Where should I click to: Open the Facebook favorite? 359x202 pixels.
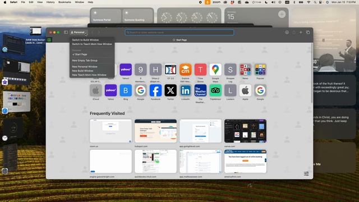point(155,90)
